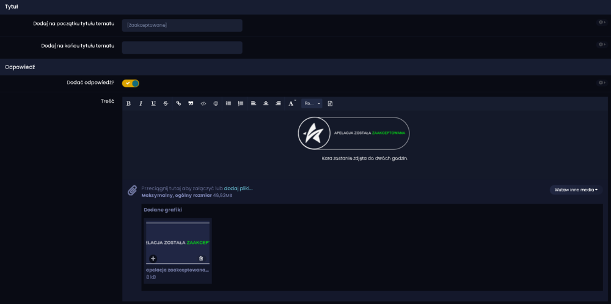611x304 pixels.
Task: Insert a quote block
Action: point(191,103)
